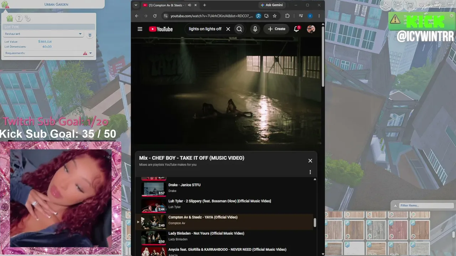Viewport: 456px width, 256px height.
Task: Open the YouTube account avatar menu
Action: 311,29
